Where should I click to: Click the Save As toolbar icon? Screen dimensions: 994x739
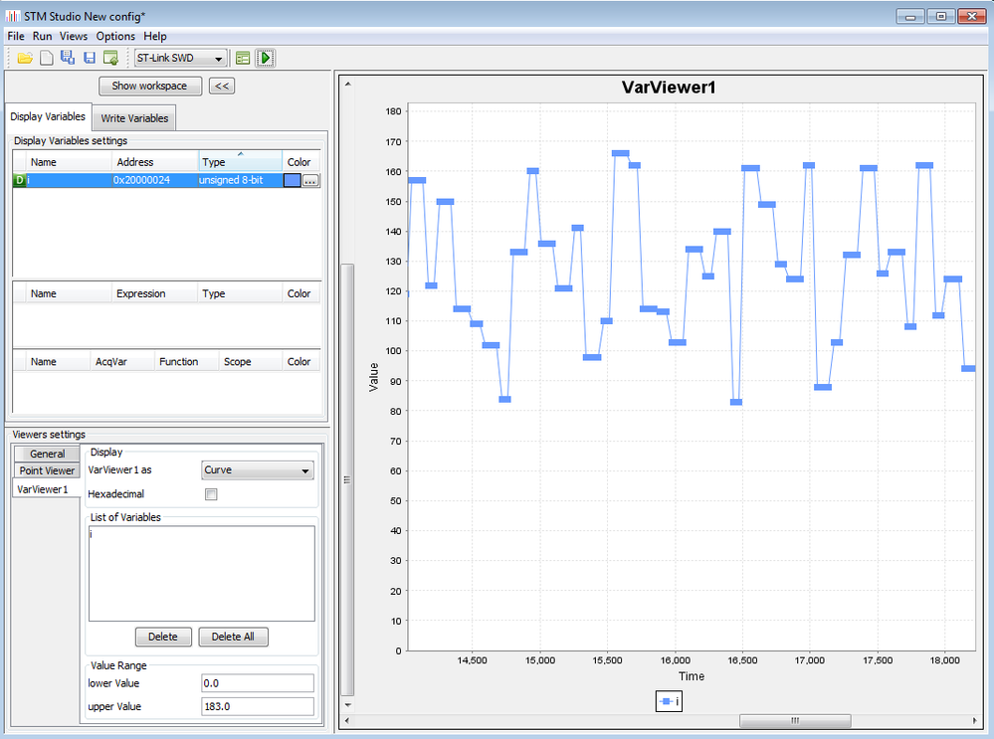pos(68,58)
